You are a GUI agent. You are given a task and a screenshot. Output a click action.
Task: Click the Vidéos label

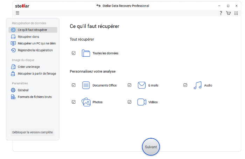tap(153, 102)
